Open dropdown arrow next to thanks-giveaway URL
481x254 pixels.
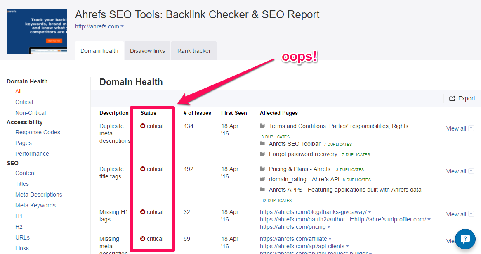[370, 212]
